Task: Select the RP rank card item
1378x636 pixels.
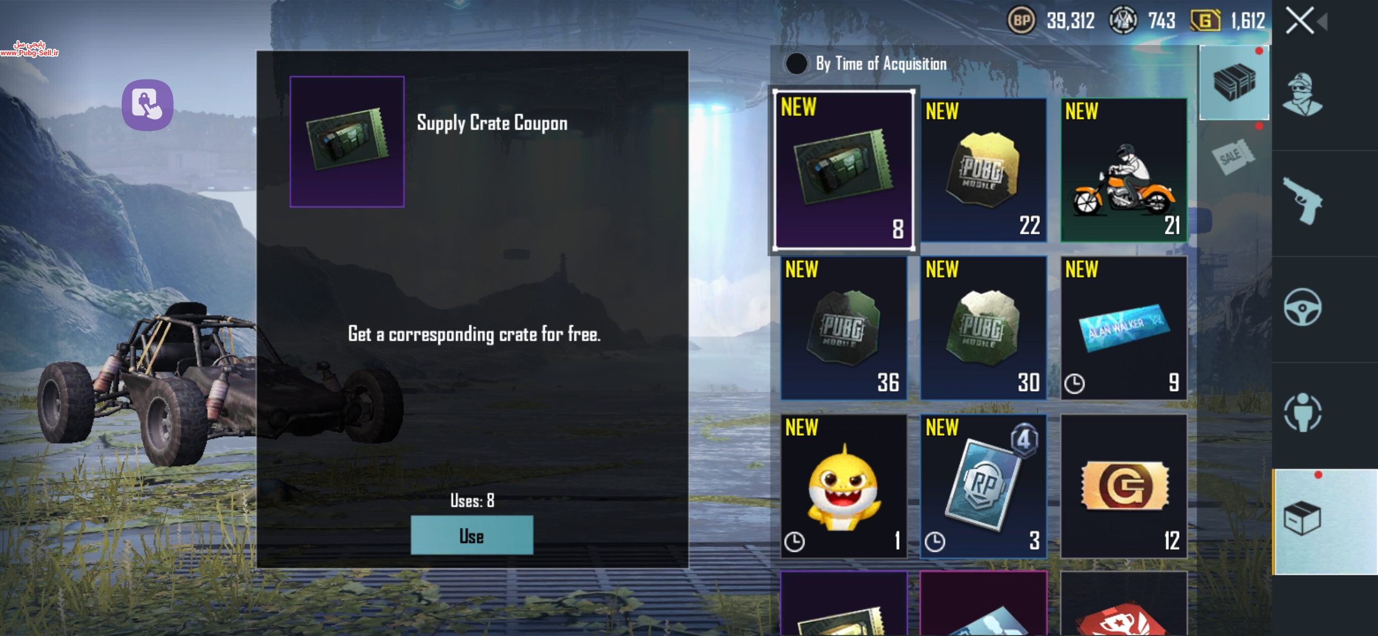Action: point(983,486)
